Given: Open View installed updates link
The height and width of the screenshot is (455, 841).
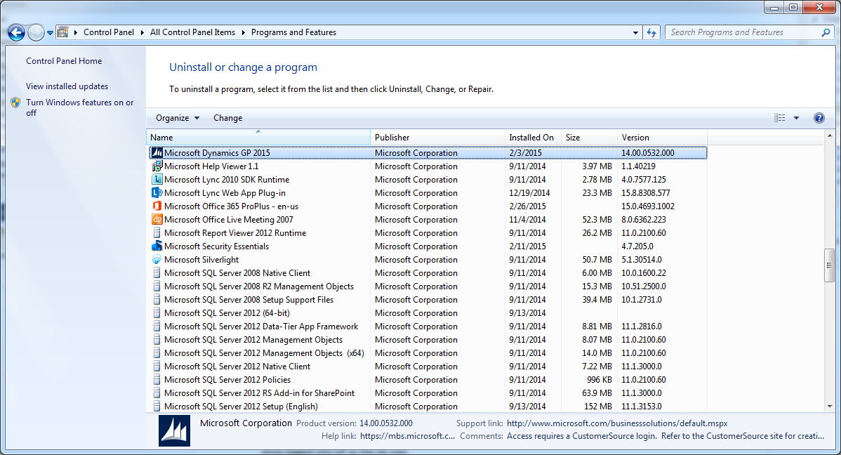Looking at the screenshot, I should 67,86.
